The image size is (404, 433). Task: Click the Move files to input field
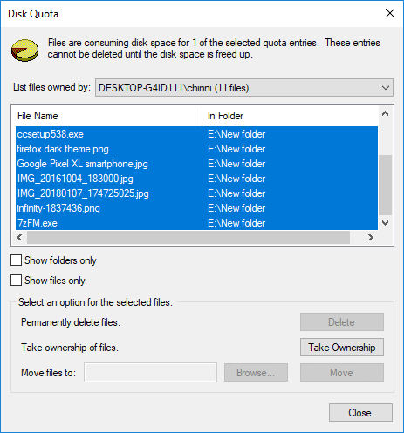pos(150,372)
